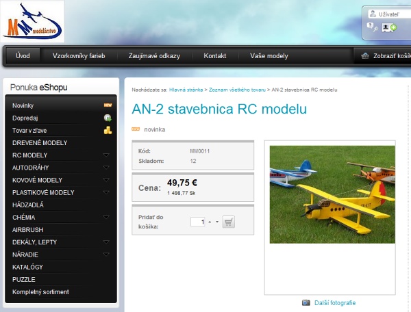Open the Kontakt menu item

(214, 56)
